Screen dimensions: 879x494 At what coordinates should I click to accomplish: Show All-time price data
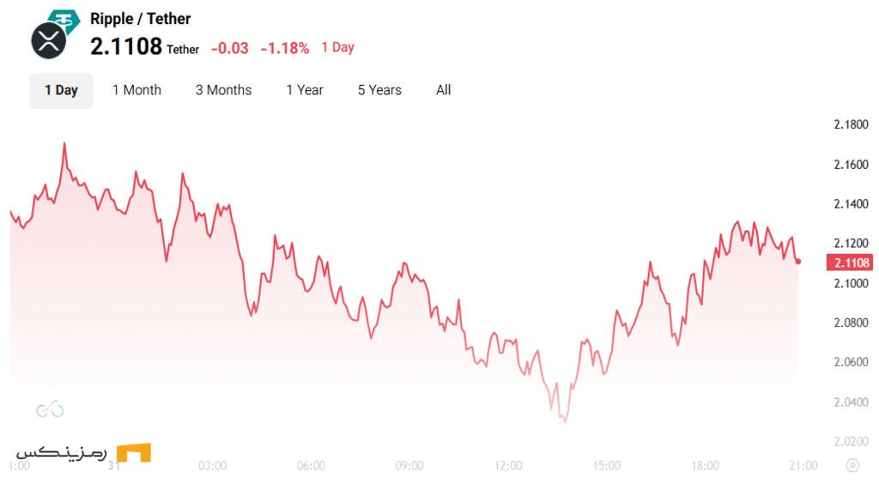(x=443, y=90)
